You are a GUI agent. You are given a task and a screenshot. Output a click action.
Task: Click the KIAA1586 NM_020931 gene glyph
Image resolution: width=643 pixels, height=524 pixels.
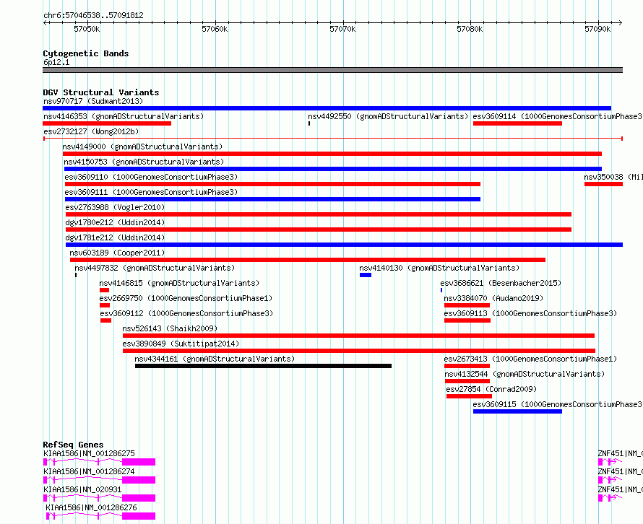pos(99,498)
